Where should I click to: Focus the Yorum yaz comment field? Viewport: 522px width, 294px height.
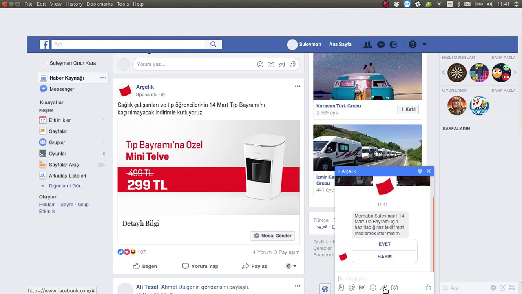pyautogui.click(x=195, y=65)
